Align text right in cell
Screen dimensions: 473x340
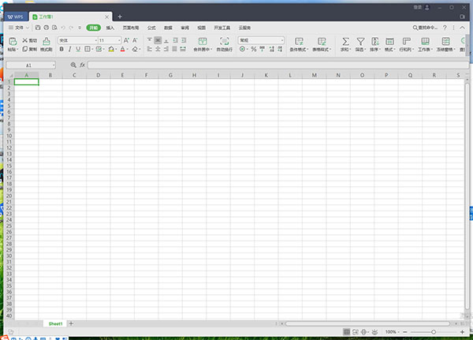pyautogui.click(x=166, y=49)
